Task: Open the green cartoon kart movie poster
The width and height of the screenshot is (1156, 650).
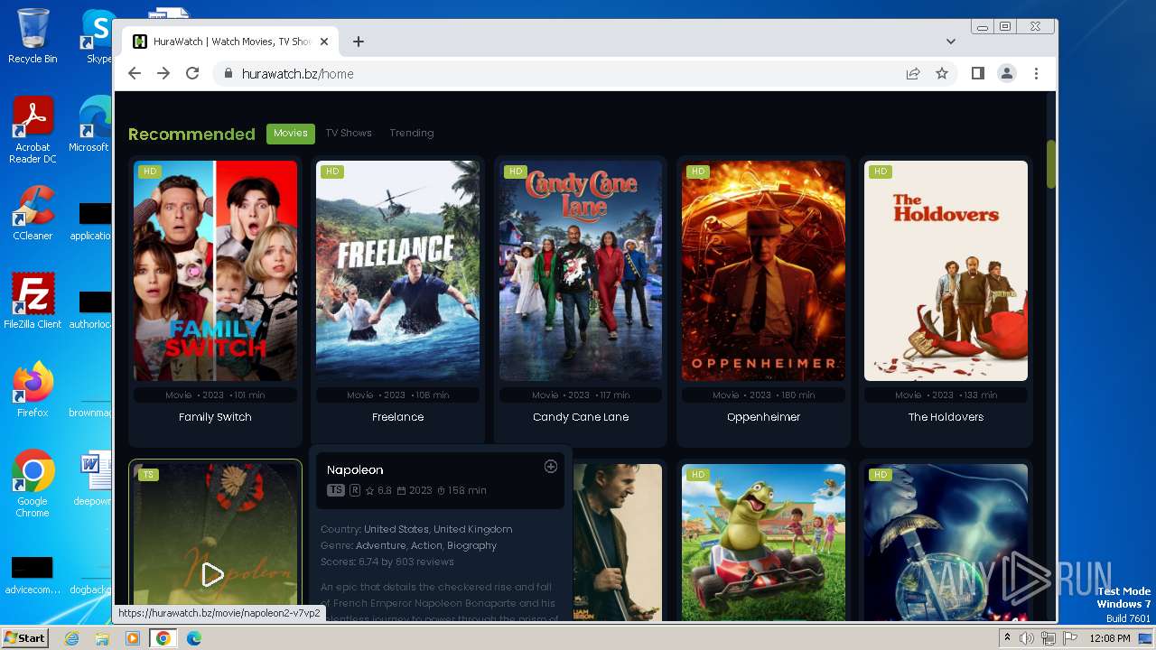Action: (x=763, y=543)
